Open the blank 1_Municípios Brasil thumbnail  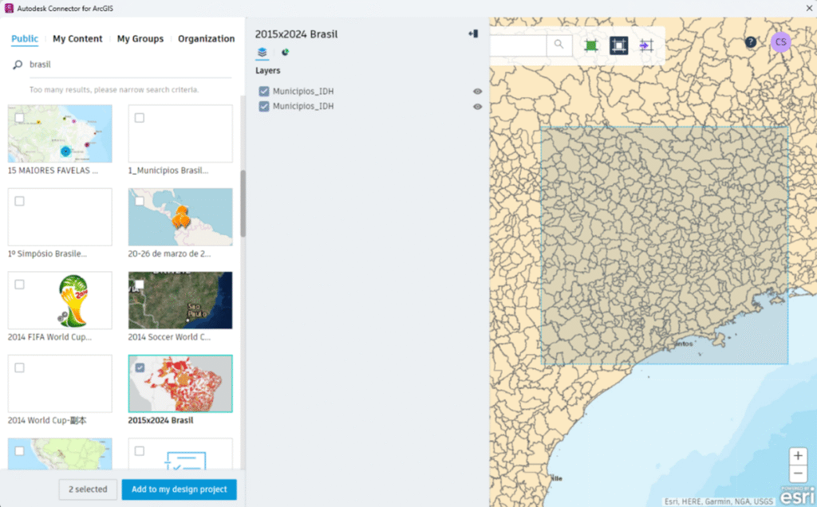click(180, 134)
